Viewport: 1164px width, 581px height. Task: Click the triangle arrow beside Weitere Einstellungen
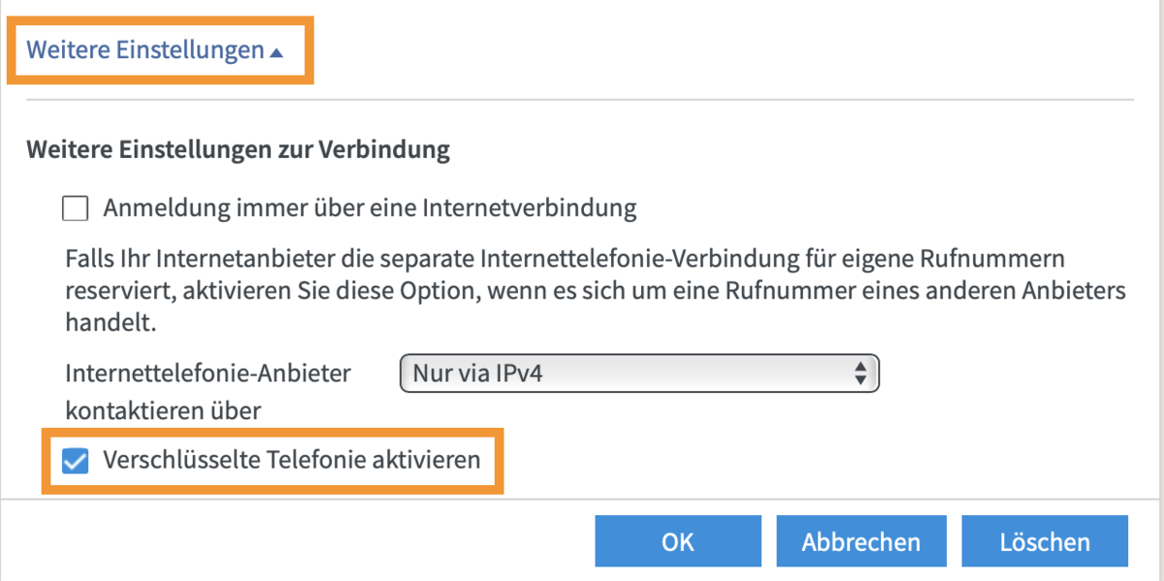click(277, 52)
